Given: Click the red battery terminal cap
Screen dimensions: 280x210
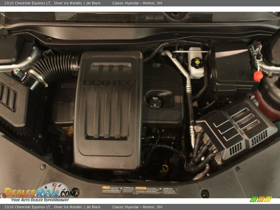Looking at the screenshot, I should 258,76.
